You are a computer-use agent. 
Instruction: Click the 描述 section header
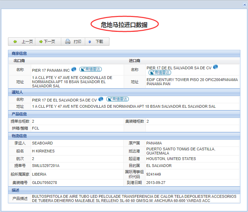pyautogui.click(x=15, y=190)
